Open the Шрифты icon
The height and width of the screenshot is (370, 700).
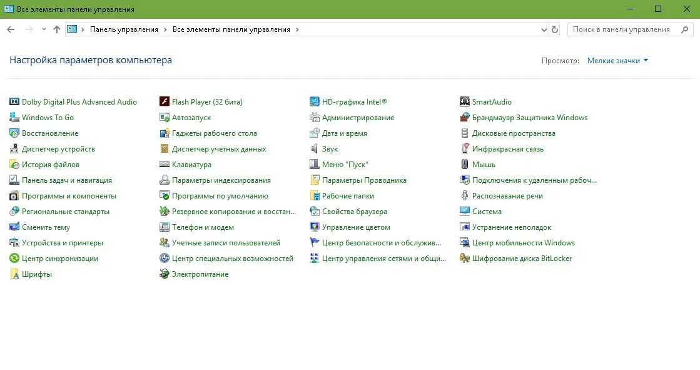coord(14,274)
